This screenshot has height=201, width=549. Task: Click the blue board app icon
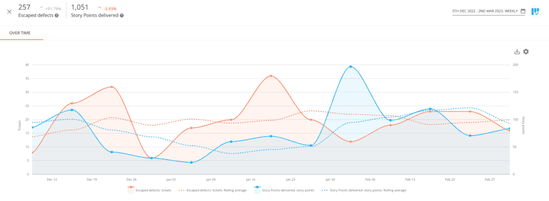click(535, 11)
